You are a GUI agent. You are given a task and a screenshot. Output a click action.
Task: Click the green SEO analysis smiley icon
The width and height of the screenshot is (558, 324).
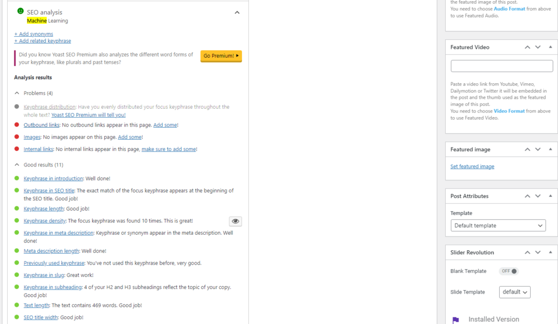[21, 12]
